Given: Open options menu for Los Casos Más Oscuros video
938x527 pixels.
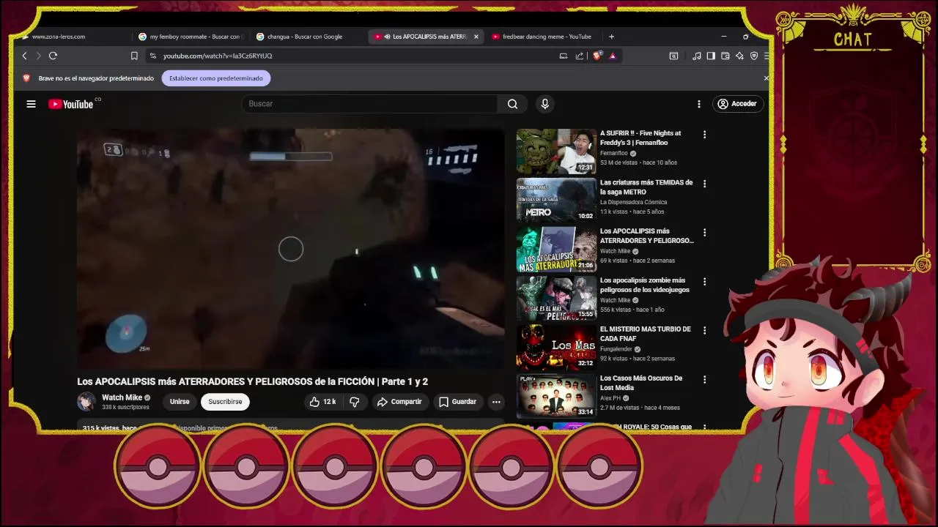Looking at the screenshot, I should tap(704, 380).
